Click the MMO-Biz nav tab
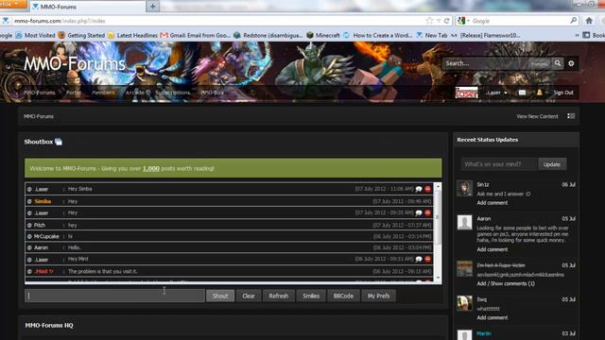This screenshot has height=340, width=605. click(212, 93)
